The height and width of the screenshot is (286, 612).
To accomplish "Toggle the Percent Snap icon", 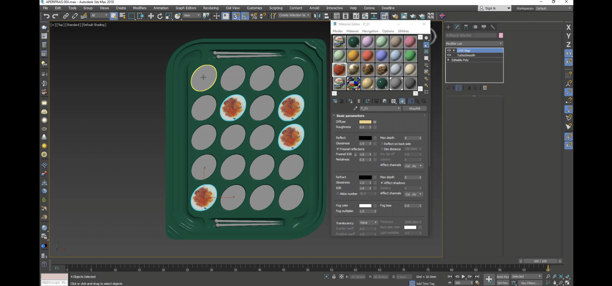I will tap(254, 16).
